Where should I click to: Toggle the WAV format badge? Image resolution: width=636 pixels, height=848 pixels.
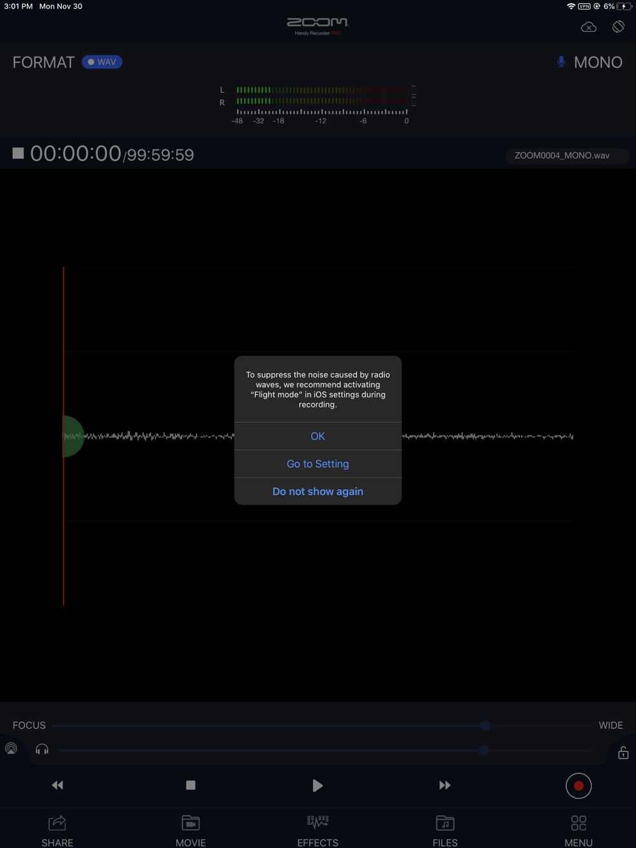tap(102, 62)
